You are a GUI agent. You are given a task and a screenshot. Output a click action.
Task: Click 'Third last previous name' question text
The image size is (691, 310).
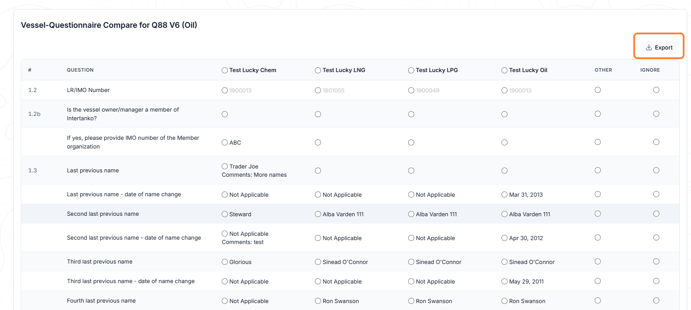click(x=100, y=262)
